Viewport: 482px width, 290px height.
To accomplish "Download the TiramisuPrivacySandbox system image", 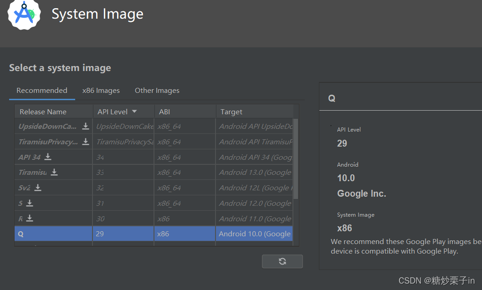I will 85,142.
